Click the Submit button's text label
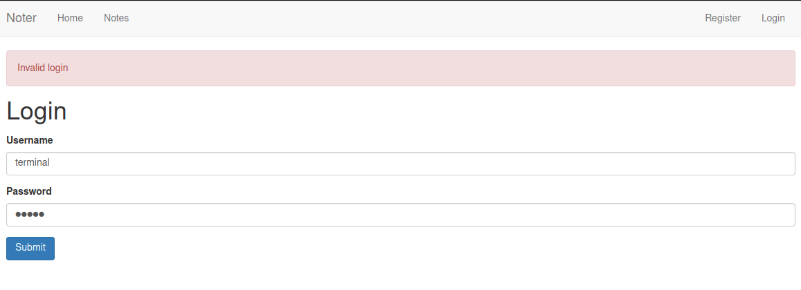 coord(30,247)
